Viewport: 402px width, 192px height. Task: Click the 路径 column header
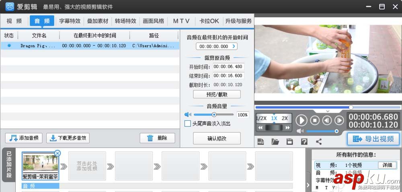click(154, 35)
